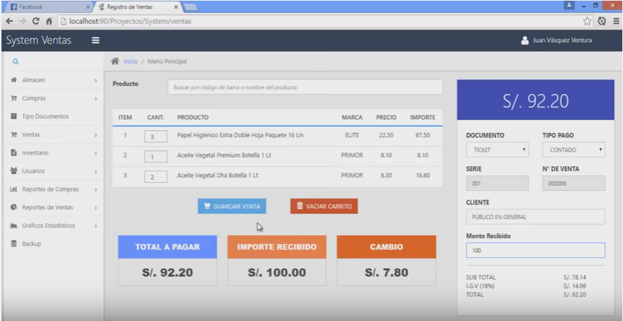The width and height of the screenshot is (623, 321).
Task: Click the user avatar icon in header
Action: point(525,41)
